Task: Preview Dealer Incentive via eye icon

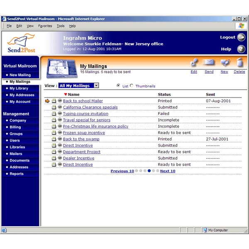Action: [x=60, y=158]
